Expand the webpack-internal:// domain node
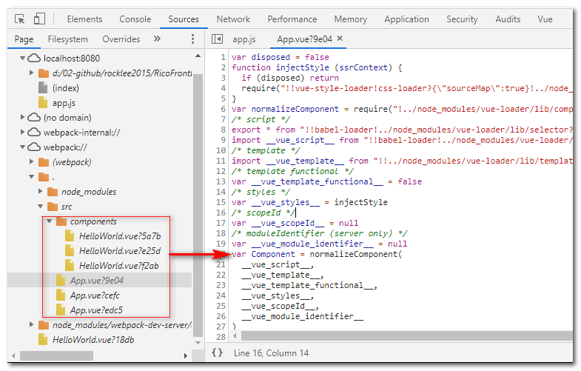The image size is (581, 371). [x=22, y=132]
